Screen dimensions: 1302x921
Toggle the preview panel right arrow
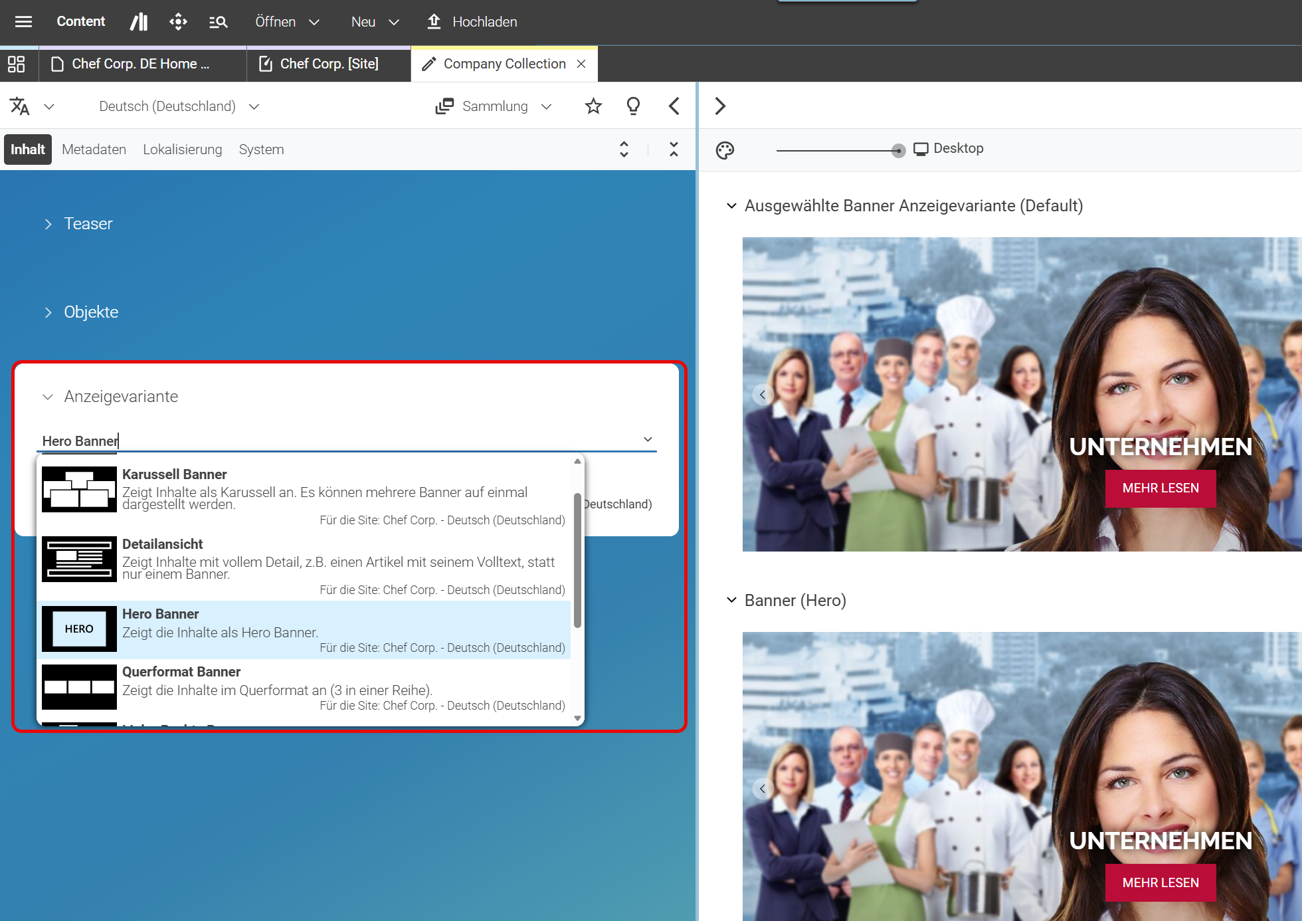pyautogui.click(x=720, y=106)
